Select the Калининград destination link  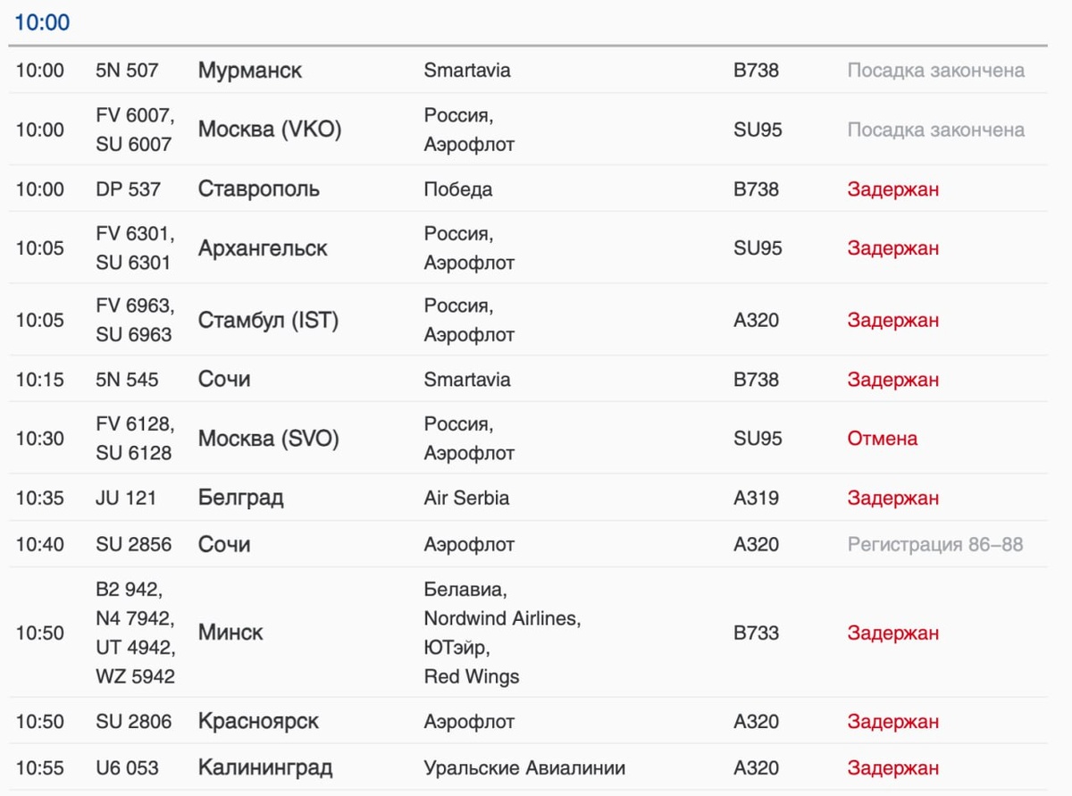[265, 767]
